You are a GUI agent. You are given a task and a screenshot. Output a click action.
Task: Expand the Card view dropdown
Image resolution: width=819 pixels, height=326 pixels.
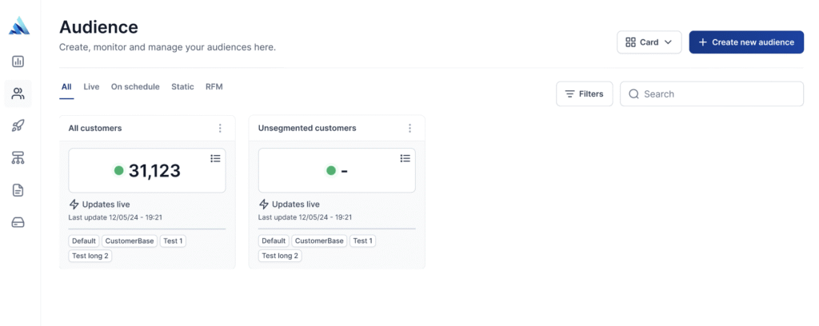649,42
